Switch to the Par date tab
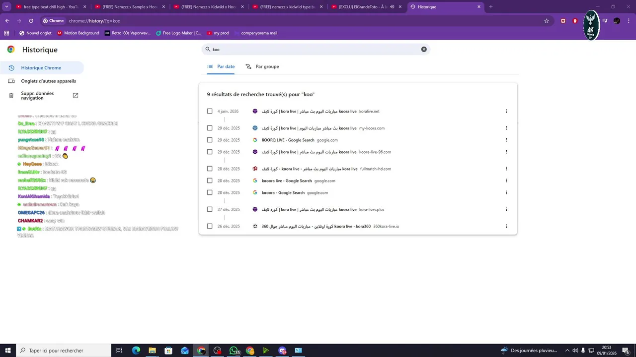 click(221, 66)
